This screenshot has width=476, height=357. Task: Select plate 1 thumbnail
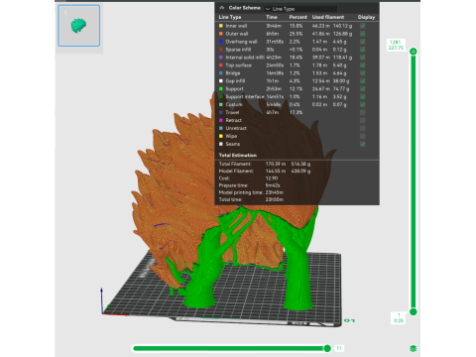[79, 26]
